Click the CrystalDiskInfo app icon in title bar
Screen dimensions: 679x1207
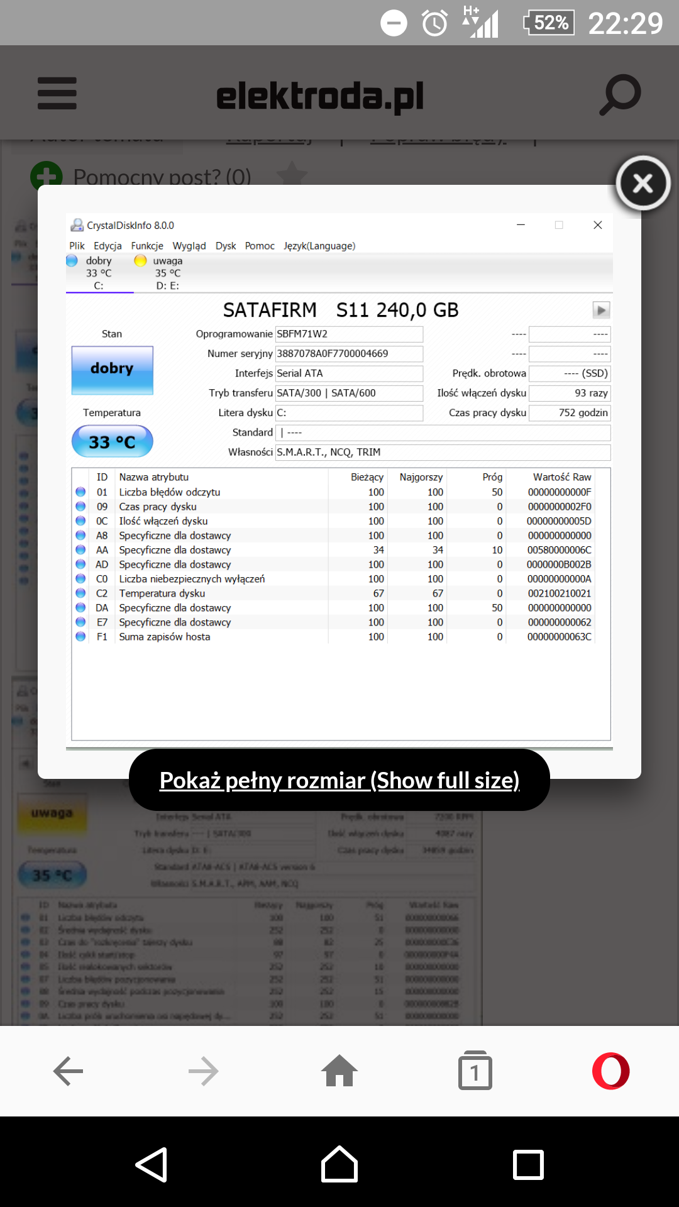[77, 225]
